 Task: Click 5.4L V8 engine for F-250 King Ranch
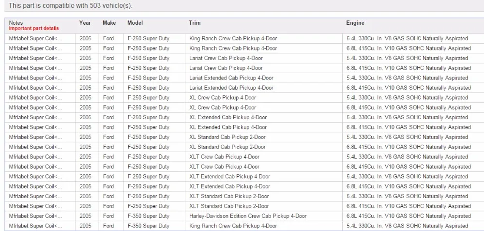pyautogui.click(x=407, y=39)
